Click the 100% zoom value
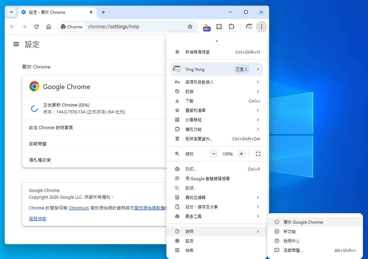 click(x=228, y=154)
